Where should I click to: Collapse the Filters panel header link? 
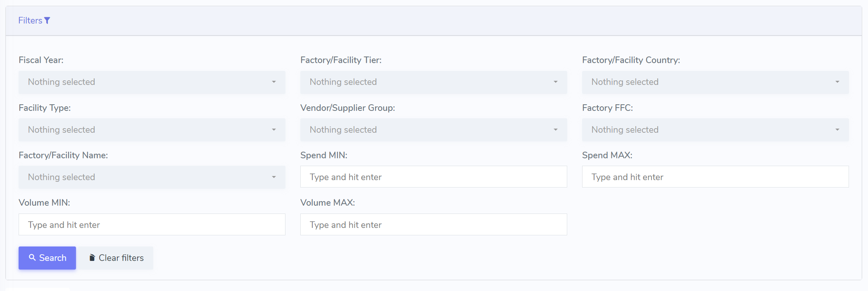coord(31,21)
